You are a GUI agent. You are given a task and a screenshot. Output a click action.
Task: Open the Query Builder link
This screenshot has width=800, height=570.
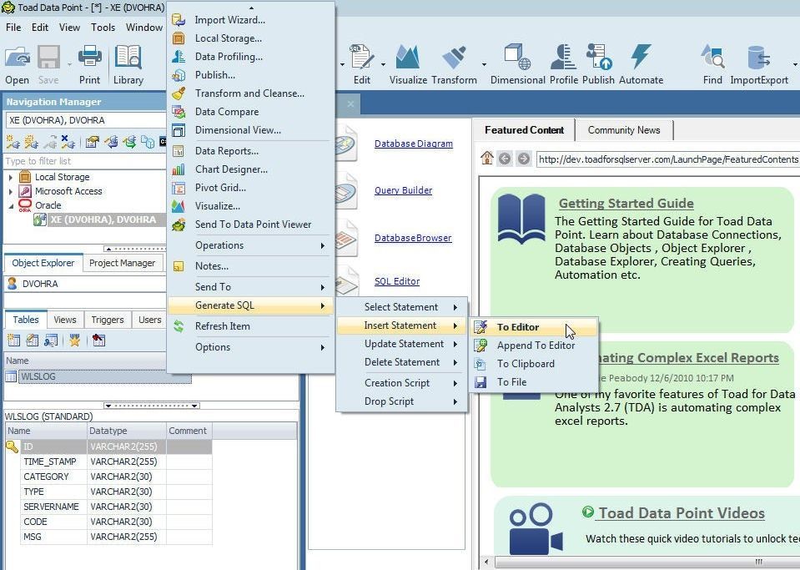click(403, 190)
